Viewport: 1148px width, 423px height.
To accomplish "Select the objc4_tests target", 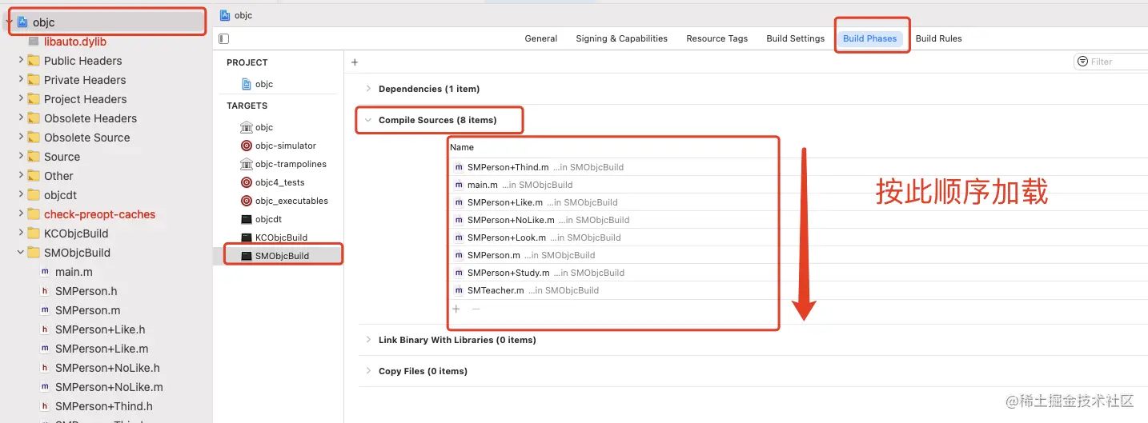I will point(279,182).
